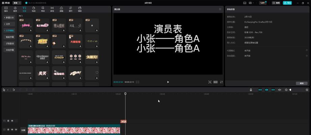Open the layout switch dropdown in title bar

(251, 3)
